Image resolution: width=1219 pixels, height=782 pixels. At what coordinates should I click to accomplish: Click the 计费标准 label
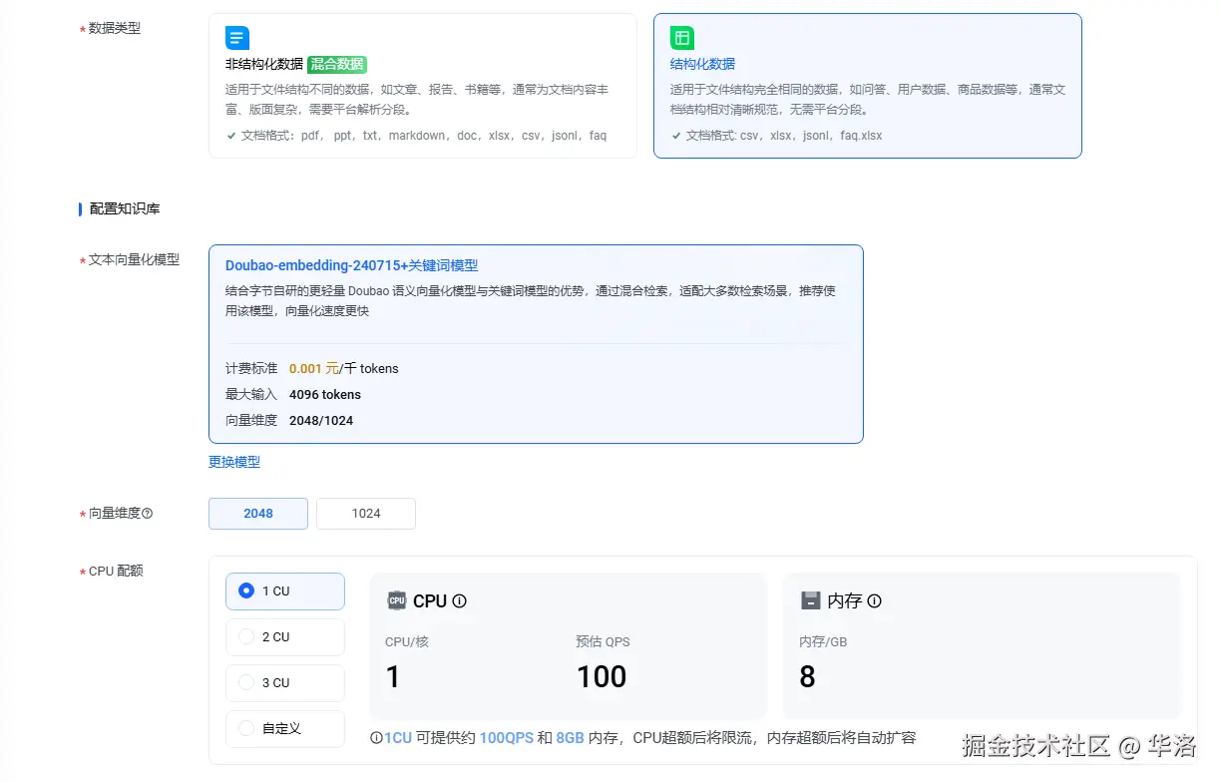(x=251, y=369)
